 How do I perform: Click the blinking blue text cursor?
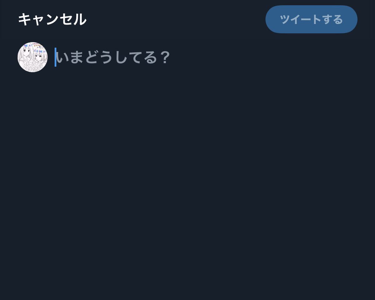(x=55, y=57)
